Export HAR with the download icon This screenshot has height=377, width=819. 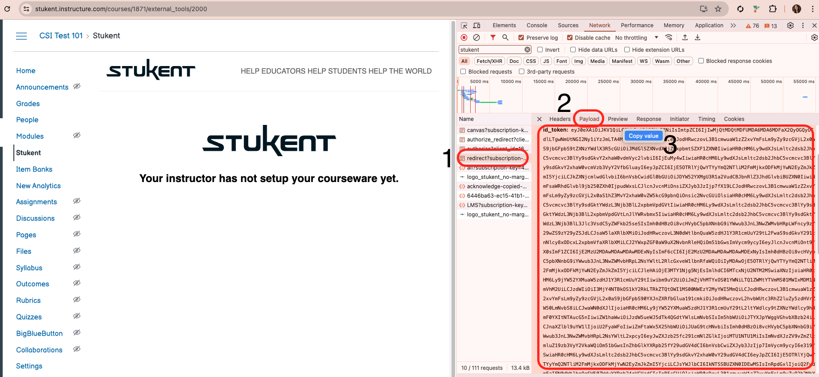click(x=698, y=37)
